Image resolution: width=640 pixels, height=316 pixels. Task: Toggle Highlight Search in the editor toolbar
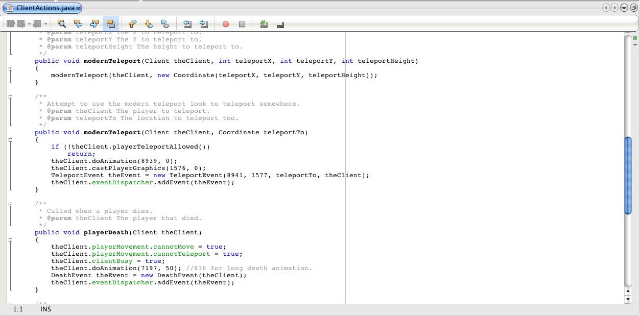pos(111,23)
